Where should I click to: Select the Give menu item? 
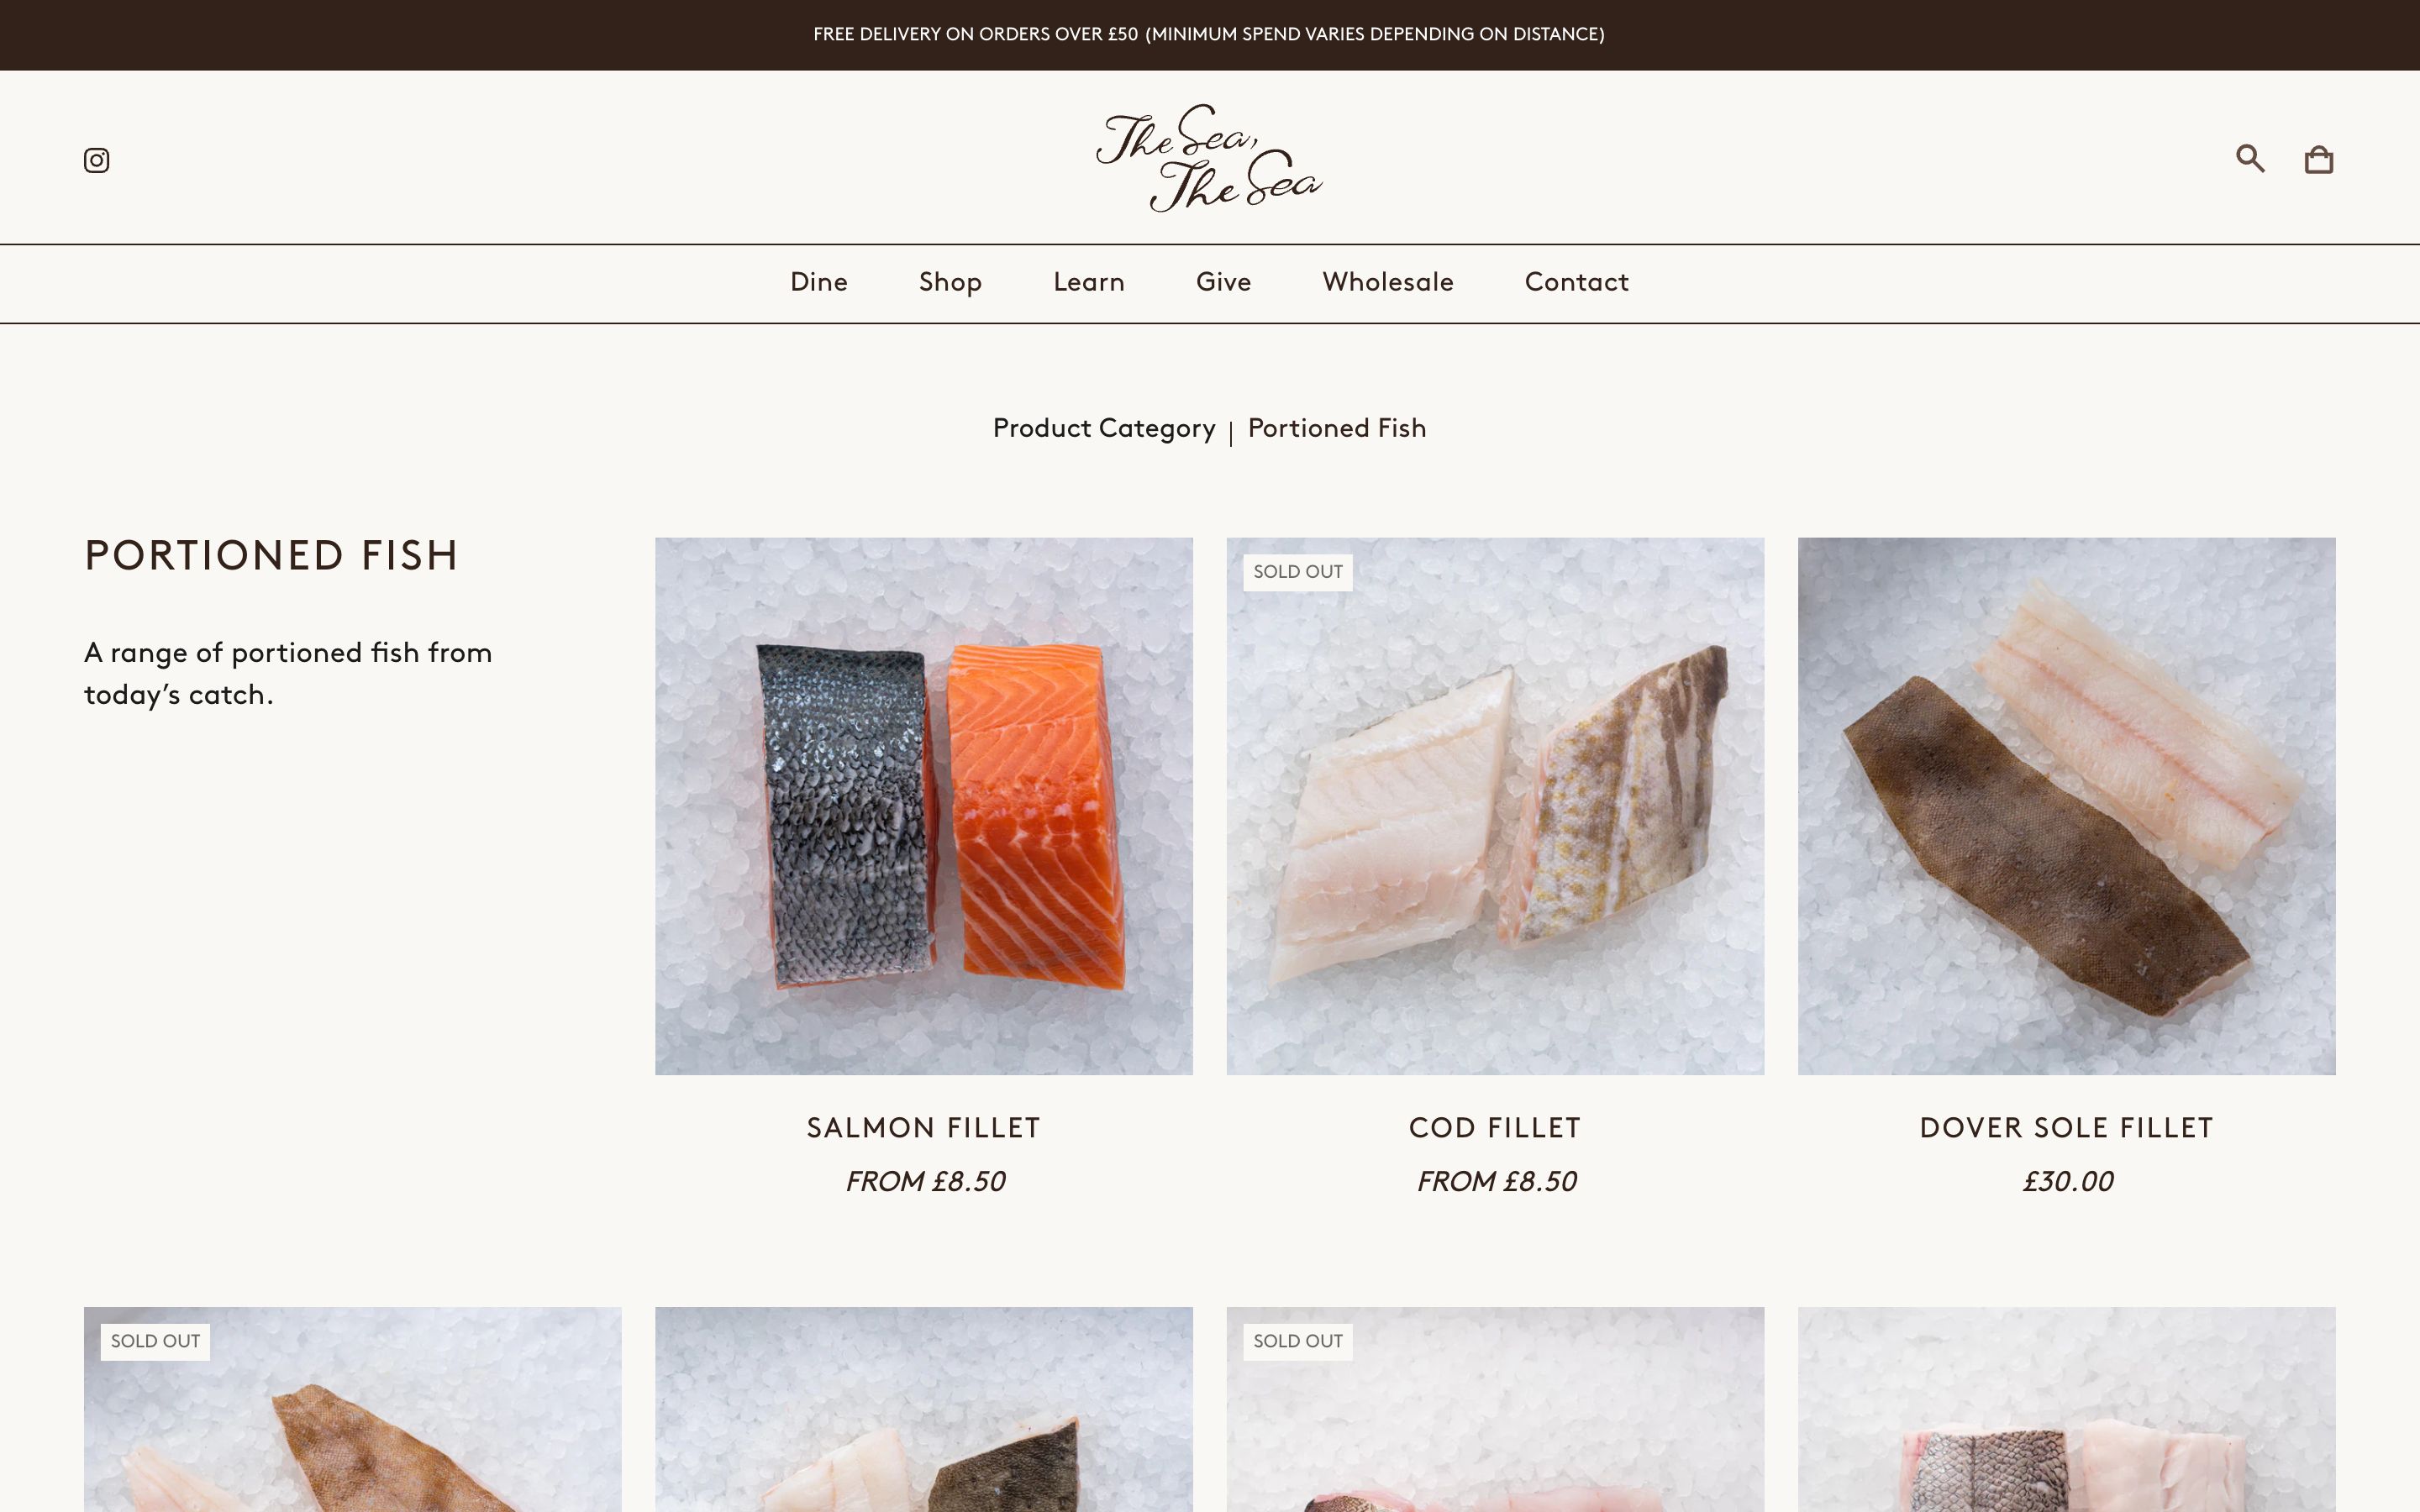click(x=1223, y=283)
